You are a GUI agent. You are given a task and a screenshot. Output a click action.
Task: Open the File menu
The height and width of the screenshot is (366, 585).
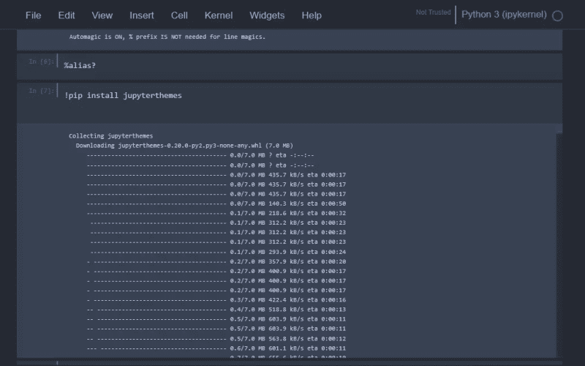click(x=33, y=15)
